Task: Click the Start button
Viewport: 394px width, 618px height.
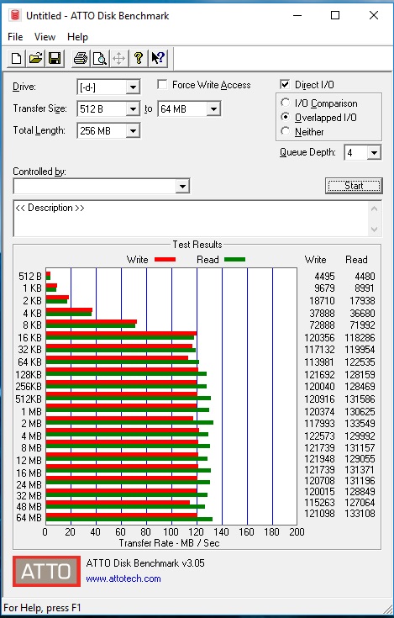Action: [x=354, y=186]
